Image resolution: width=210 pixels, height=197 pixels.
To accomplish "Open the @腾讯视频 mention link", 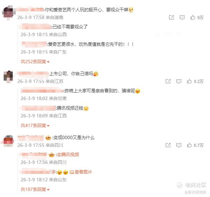I will click(68, 155).
